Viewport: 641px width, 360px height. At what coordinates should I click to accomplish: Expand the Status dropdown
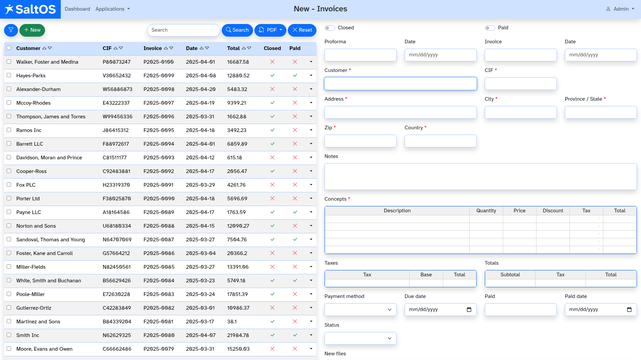coord(360,338)
